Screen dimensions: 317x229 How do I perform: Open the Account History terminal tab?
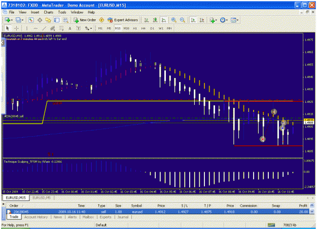(36, 217)
